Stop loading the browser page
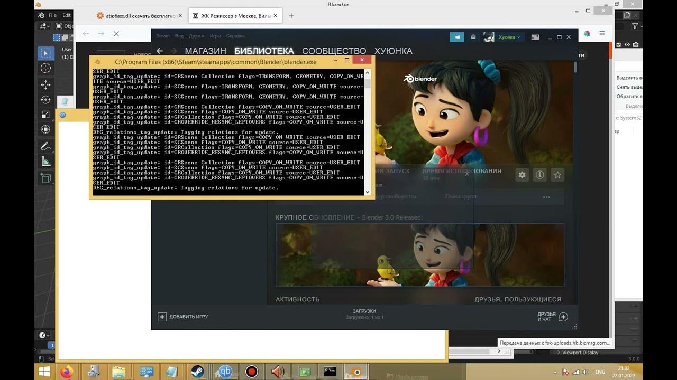 tap(116, 34)
